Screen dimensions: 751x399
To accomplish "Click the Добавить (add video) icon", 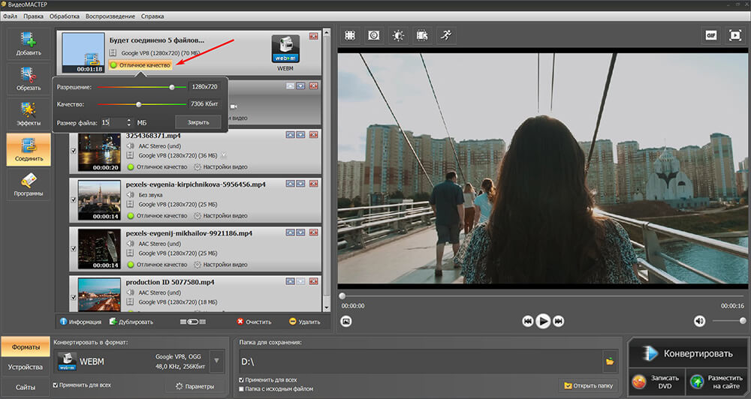I will coord(29,43).
